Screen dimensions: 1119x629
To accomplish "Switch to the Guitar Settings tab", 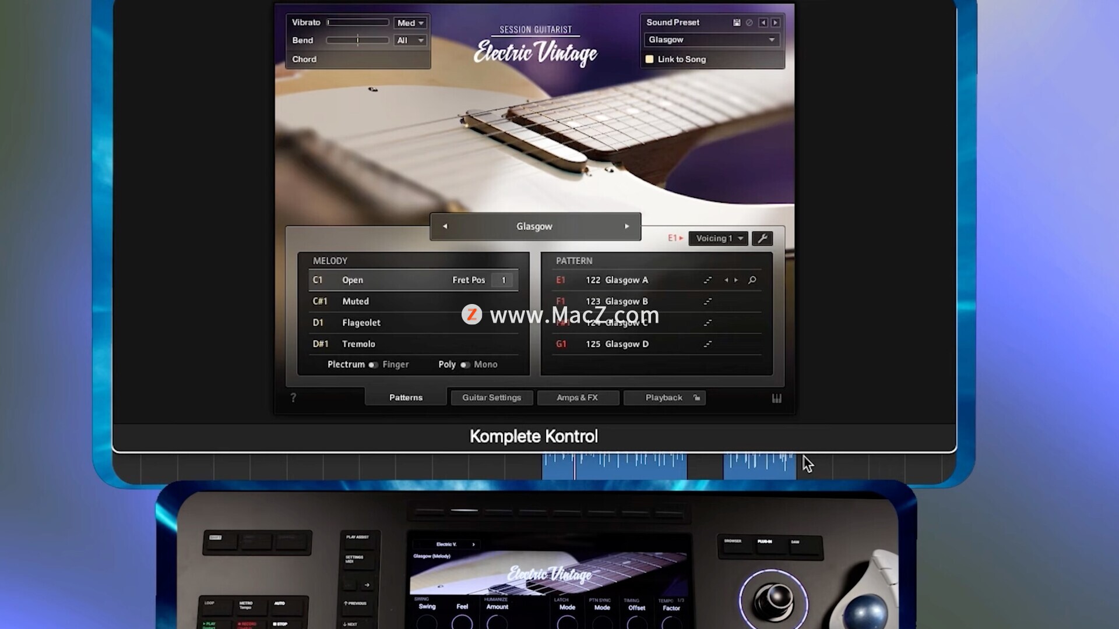I will click(x=491, y=398).
